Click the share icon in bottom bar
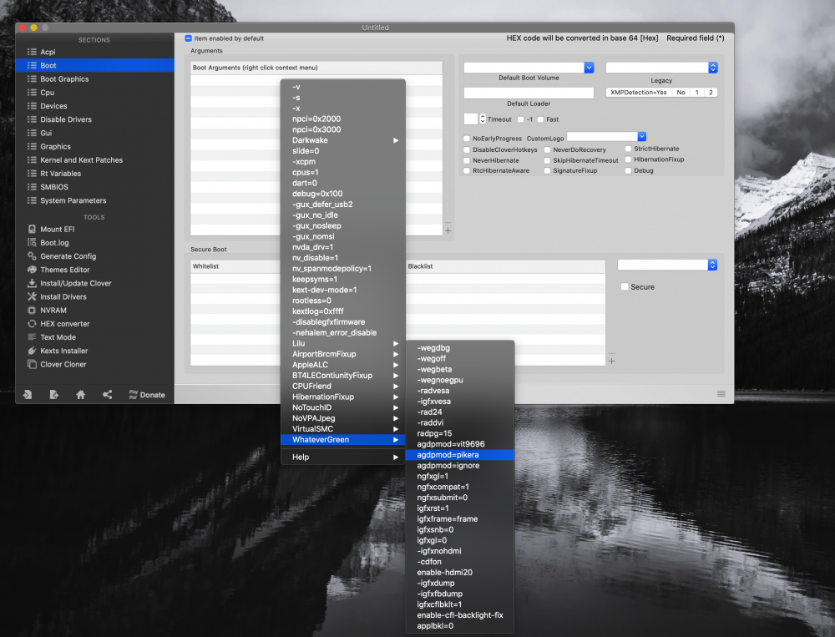Image resolution: width=835 pixels, height=637 pixels. click(107, 395)
